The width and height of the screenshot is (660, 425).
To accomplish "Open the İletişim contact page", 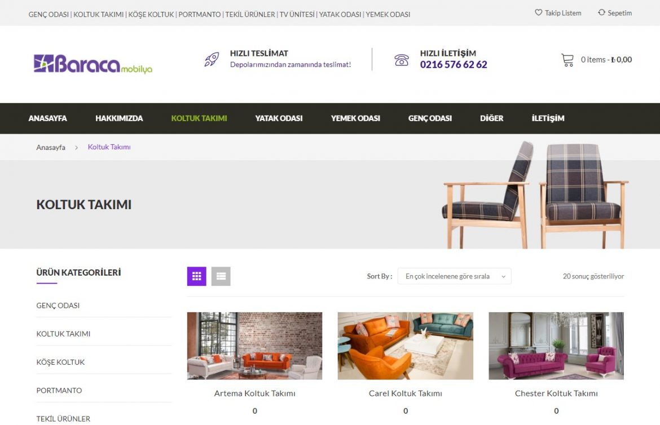I will pos(548,118).
